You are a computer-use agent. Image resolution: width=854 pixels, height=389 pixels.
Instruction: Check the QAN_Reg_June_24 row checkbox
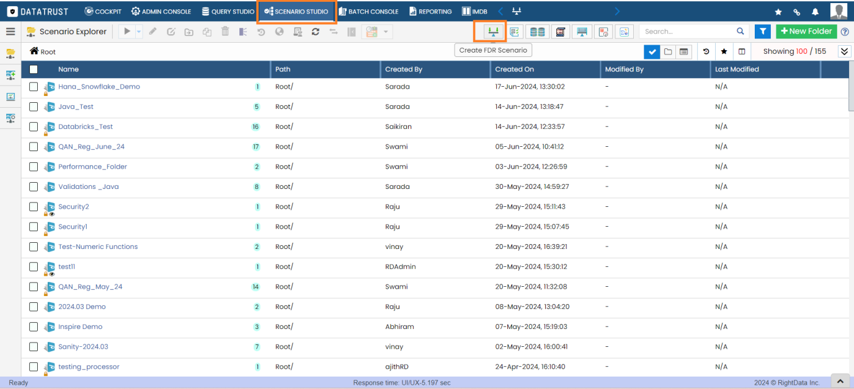click(x=33, y=147)
